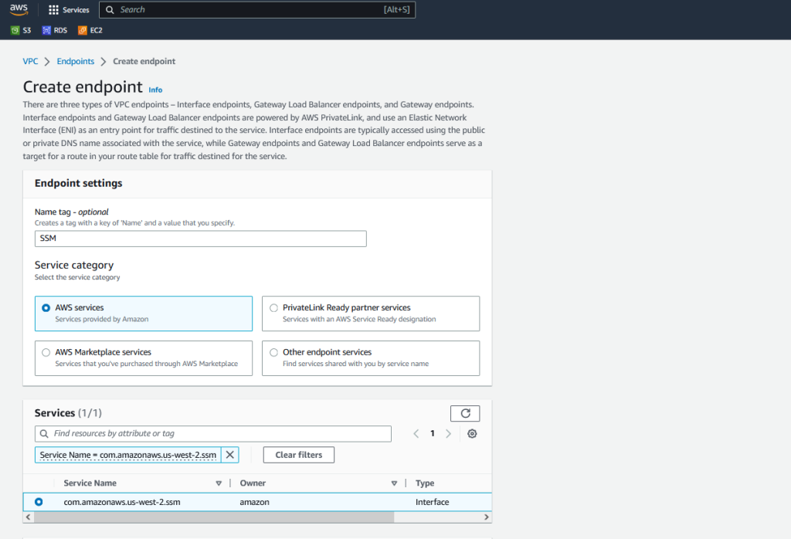Select the AWS services radio option
The height and width of the screenshot is (539, 791).
coord(46,307)
